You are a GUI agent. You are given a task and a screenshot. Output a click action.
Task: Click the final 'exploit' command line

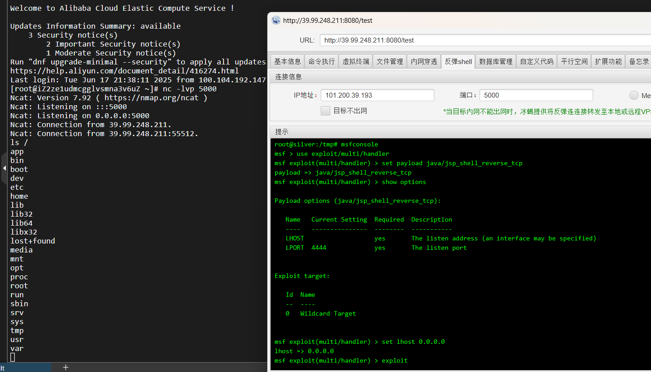(341, 360)
